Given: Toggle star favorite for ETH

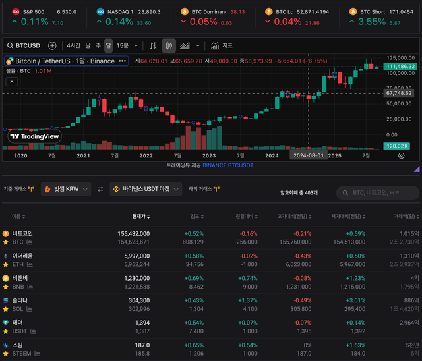Looking at the screenshot, I should click(x=5, y=265).
